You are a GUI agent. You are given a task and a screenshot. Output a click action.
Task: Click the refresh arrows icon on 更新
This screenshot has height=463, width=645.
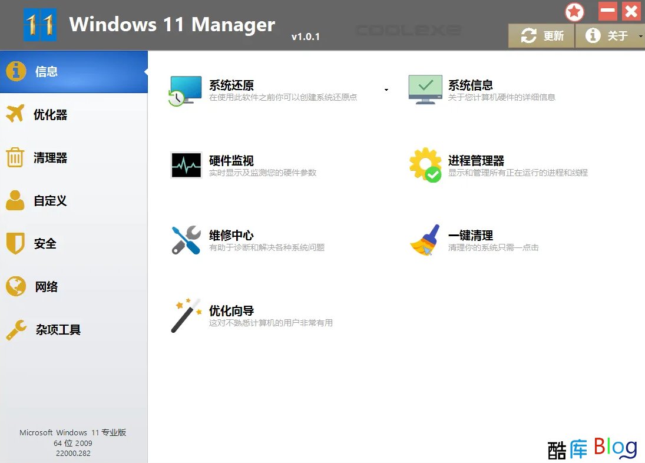tap(528, 36)
